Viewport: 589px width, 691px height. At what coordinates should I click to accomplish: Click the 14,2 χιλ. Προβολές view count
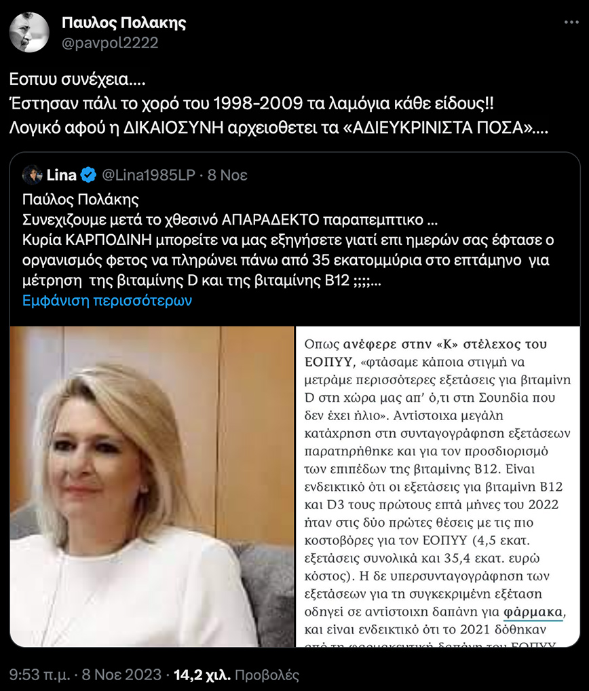[237, 675]
